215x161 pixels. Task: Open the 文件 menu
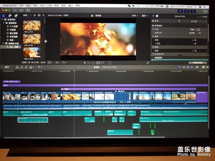[x=21, y=6]
